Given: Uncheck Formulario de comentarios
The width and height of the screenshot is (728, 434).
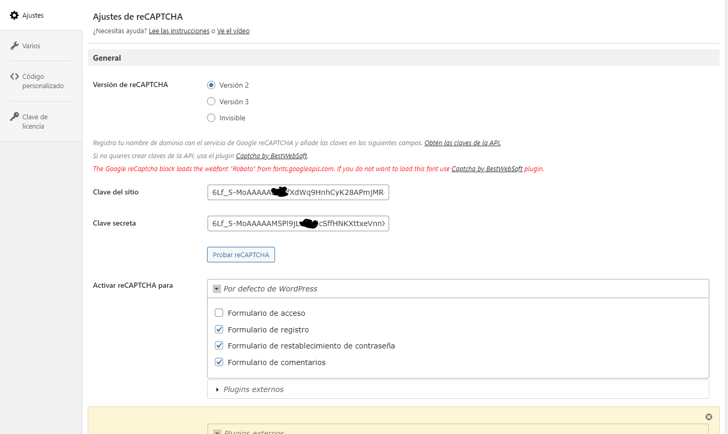Looking at the screenshot, I should [219, 362].
